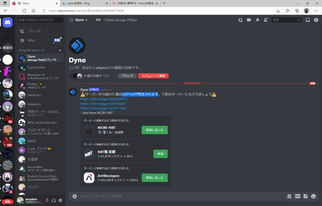The height and width of the screenshot is (206, 322).
Task: Open the discord.gg/aG3yr8aWY2 link
Action: coord(104,99)
